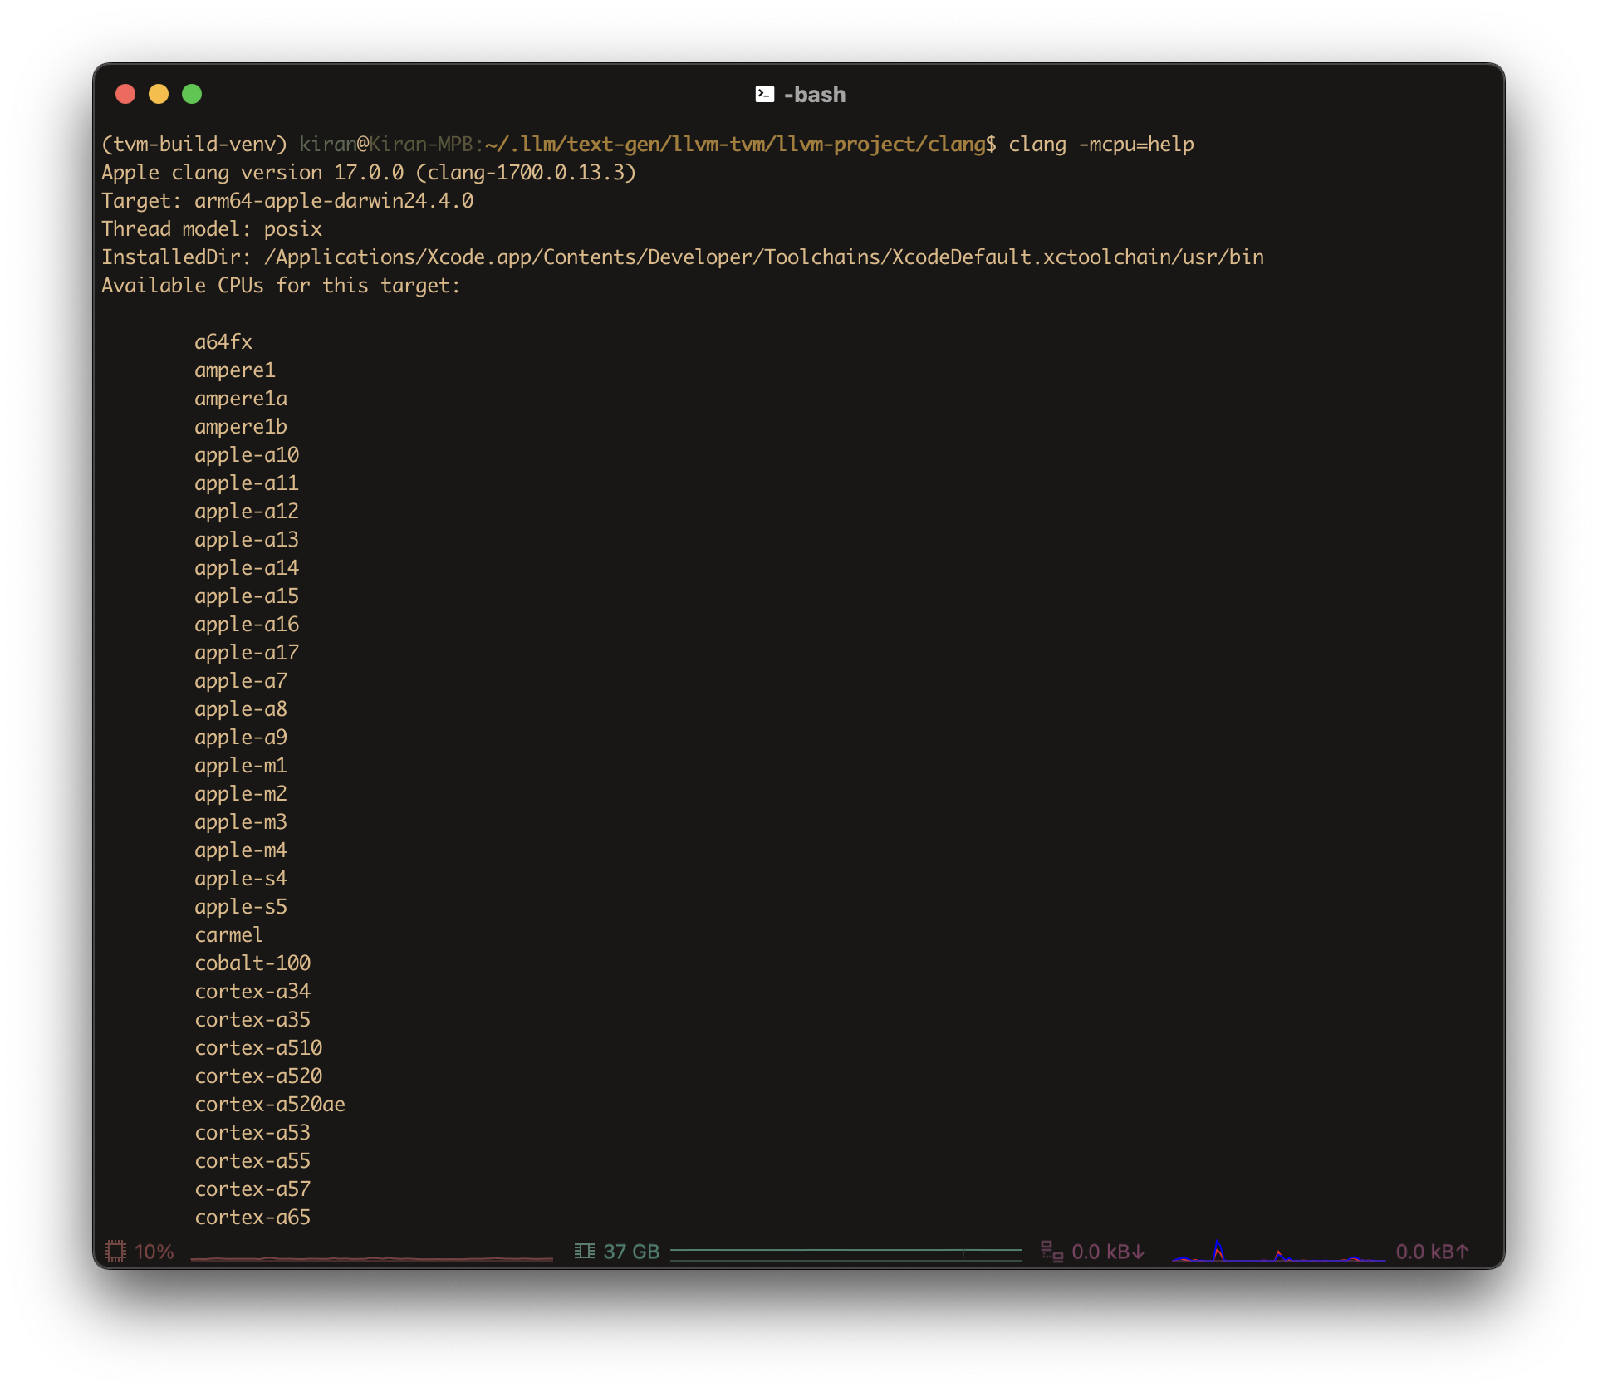1598x1392 pixels.
Task: Click the Thread model: posix line
Action: (212, 229)
